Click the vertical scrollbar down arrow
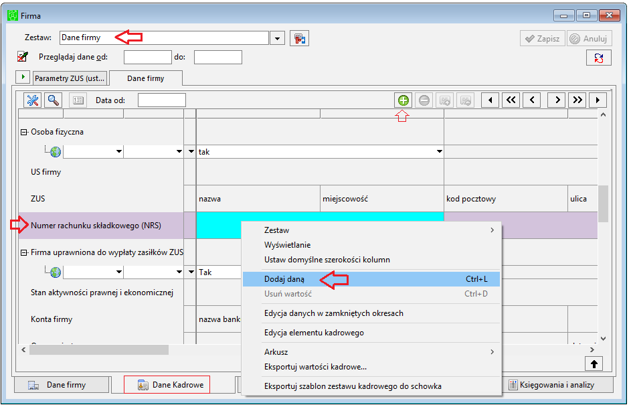 pos(603,339)
